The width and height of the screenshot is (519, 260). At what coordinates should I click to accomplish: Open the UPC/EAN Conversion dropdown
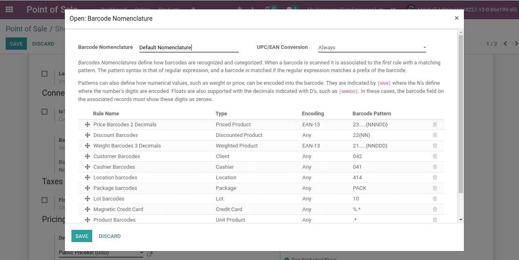(x=372, y=48)
